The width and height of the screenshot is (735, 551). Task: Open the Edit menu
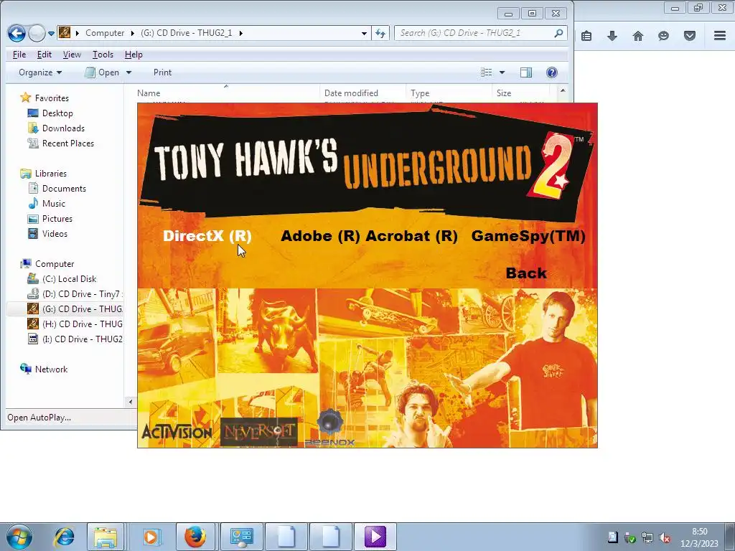(x=44, y=55)
